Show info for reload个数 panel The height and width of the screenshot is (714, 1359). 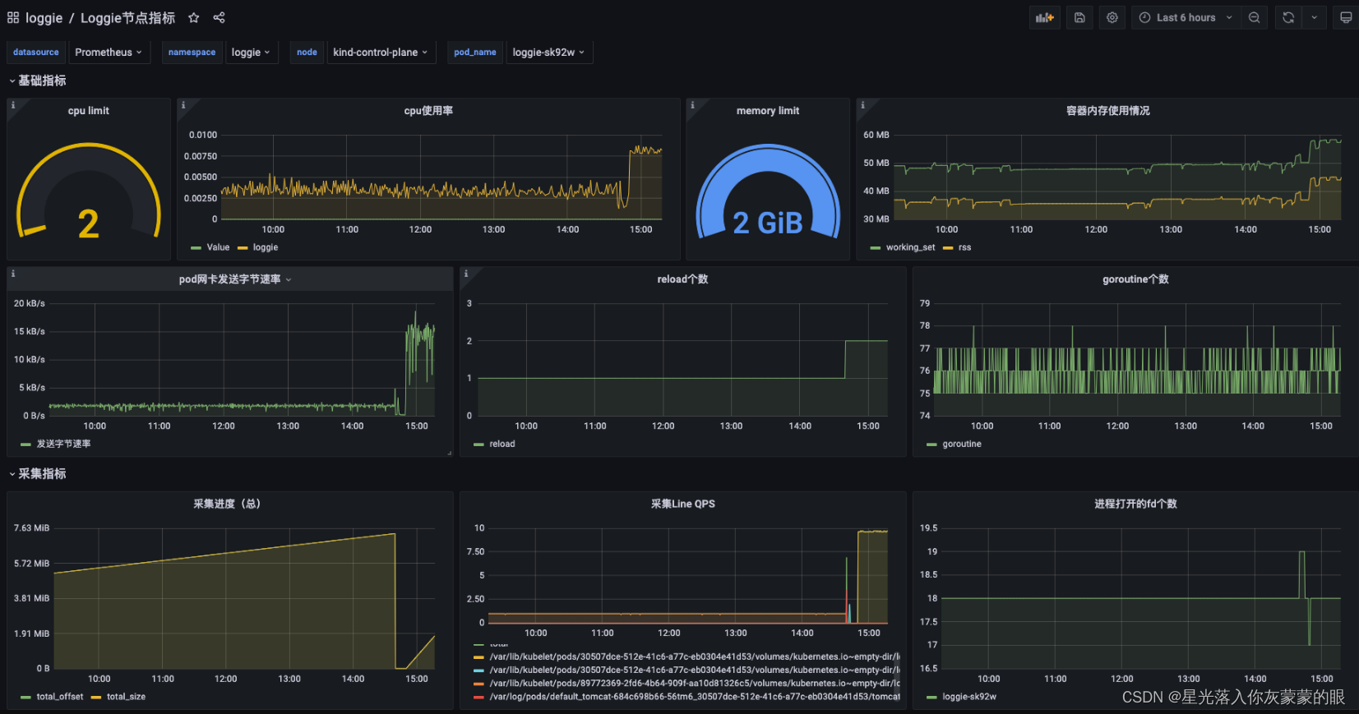(466, 274)
